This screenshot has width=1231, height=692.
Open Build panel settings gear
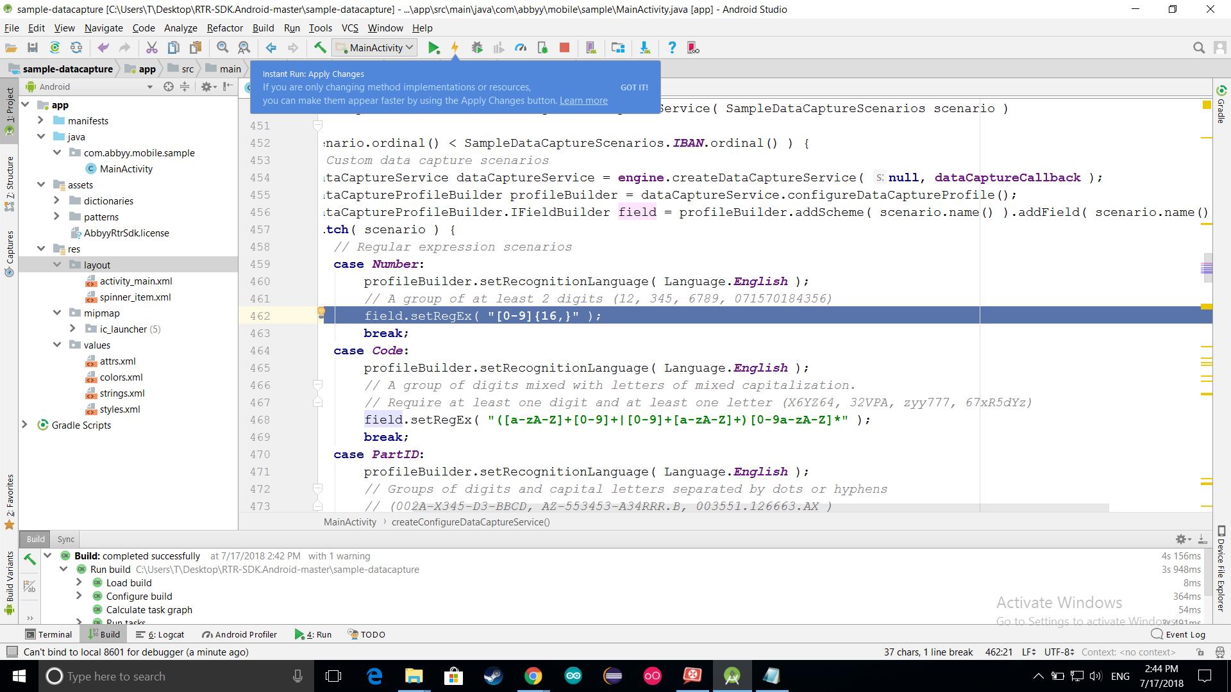1183,540
